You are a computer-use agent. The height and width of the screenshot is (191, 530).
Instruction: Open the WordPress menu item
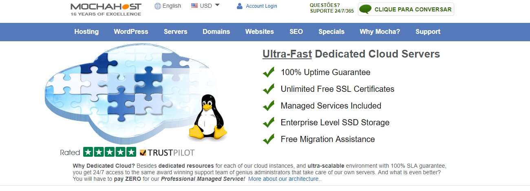pyautogui.click(x=131, y=31)
